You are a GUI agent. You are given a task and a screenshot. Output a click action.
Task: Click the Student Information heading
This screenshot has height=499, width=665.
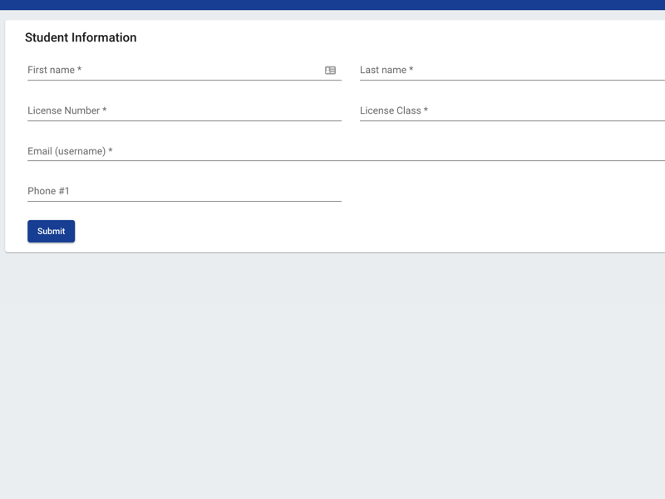81,37
